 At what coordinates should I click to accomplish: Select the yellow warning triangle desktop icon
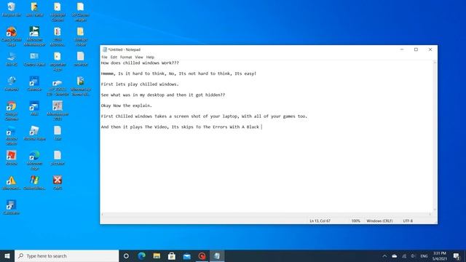[x=12, y=183]
